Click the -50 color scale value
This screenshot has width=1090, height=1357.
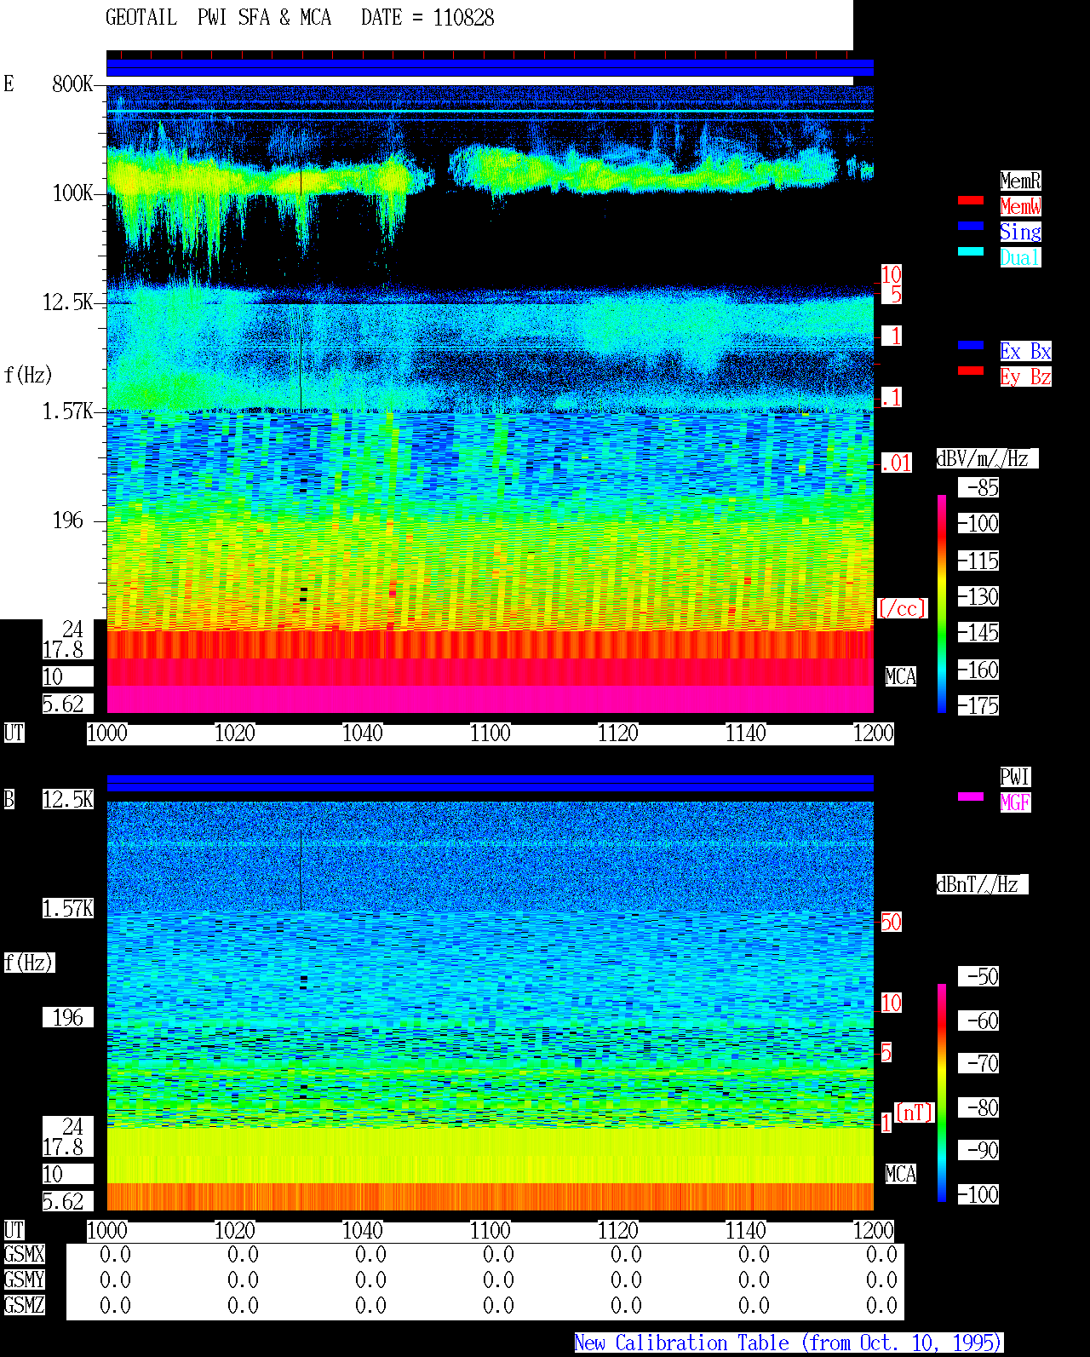[x=978, y=976]
